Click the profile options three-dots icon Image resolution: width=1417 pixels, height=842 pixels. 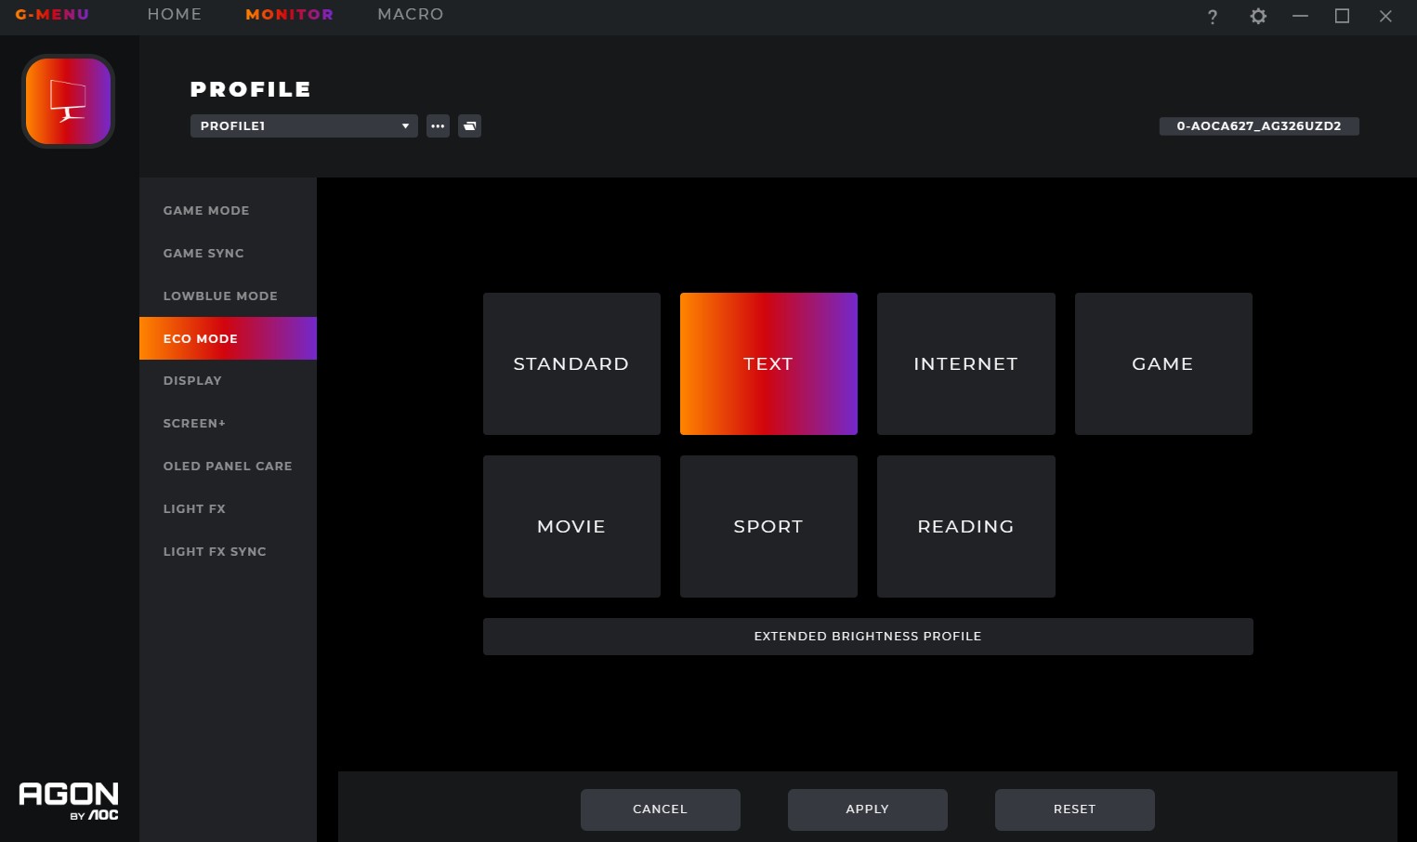click(x=439, y=125)
